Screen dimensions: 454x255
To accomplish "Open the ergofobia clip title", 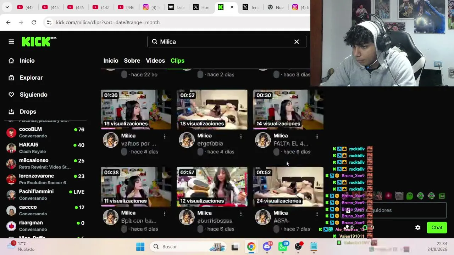I will coord(210,143).
